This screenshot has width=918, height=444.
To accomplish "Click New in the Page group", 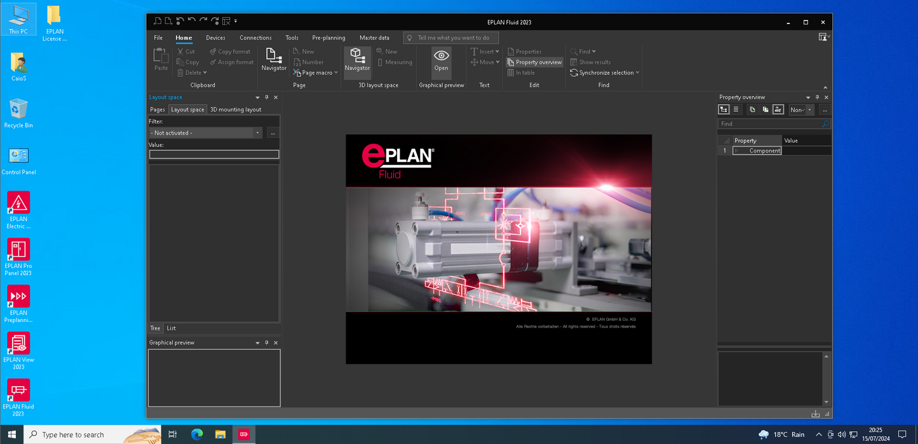I will click(304, 51).
